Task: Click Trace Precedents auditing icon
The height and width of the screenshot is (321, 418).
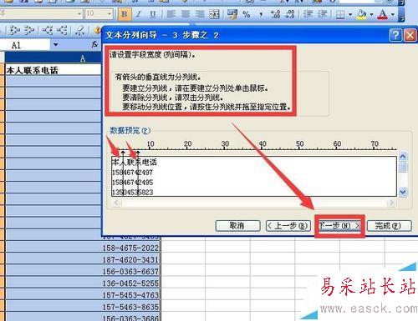Action: pyautogui.click(x=14, y=30)
